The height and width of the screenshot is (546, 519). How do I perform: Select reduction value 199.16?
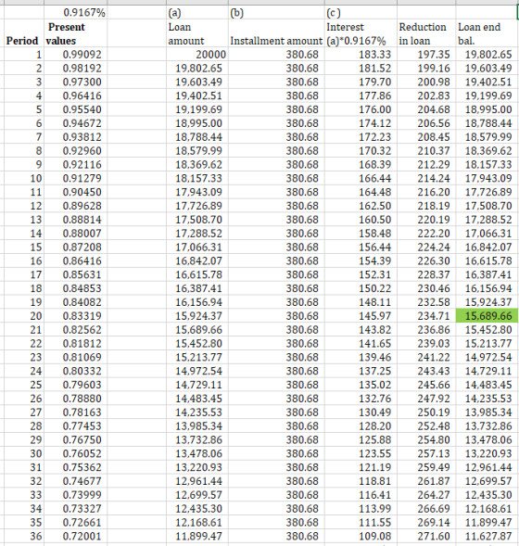click(x=434, y=69)
